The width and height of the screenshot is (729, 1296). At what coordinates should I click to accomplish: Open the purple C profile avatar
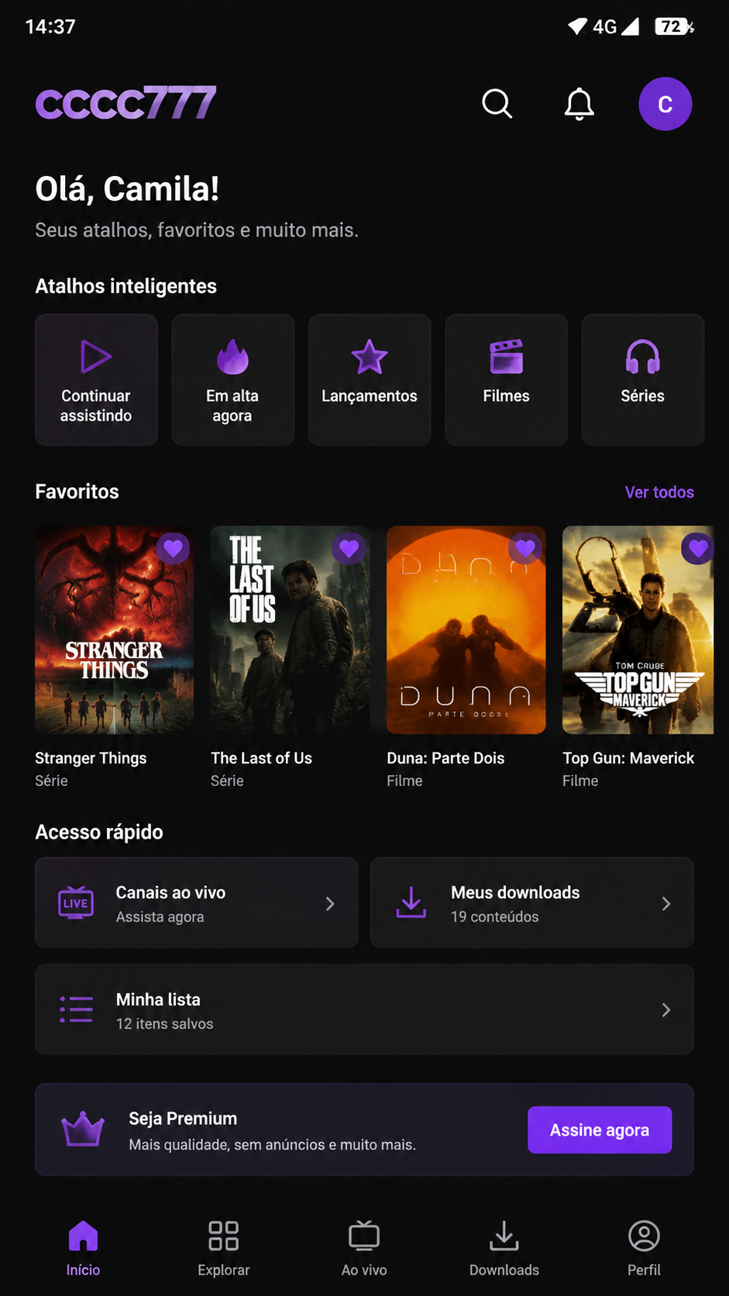[665, 104]
